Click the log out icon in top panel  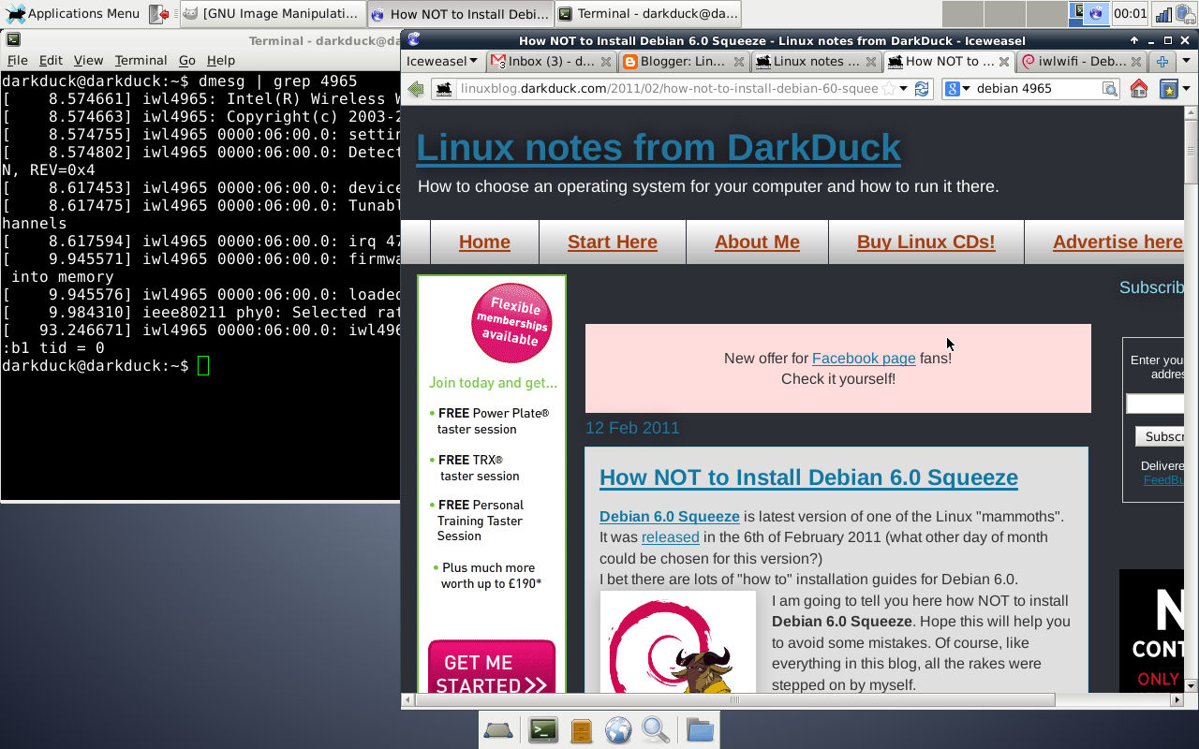159,13
